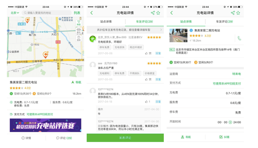Go back from middle 充电站详情 screen

pyautogui.click(x=92, y=13)
